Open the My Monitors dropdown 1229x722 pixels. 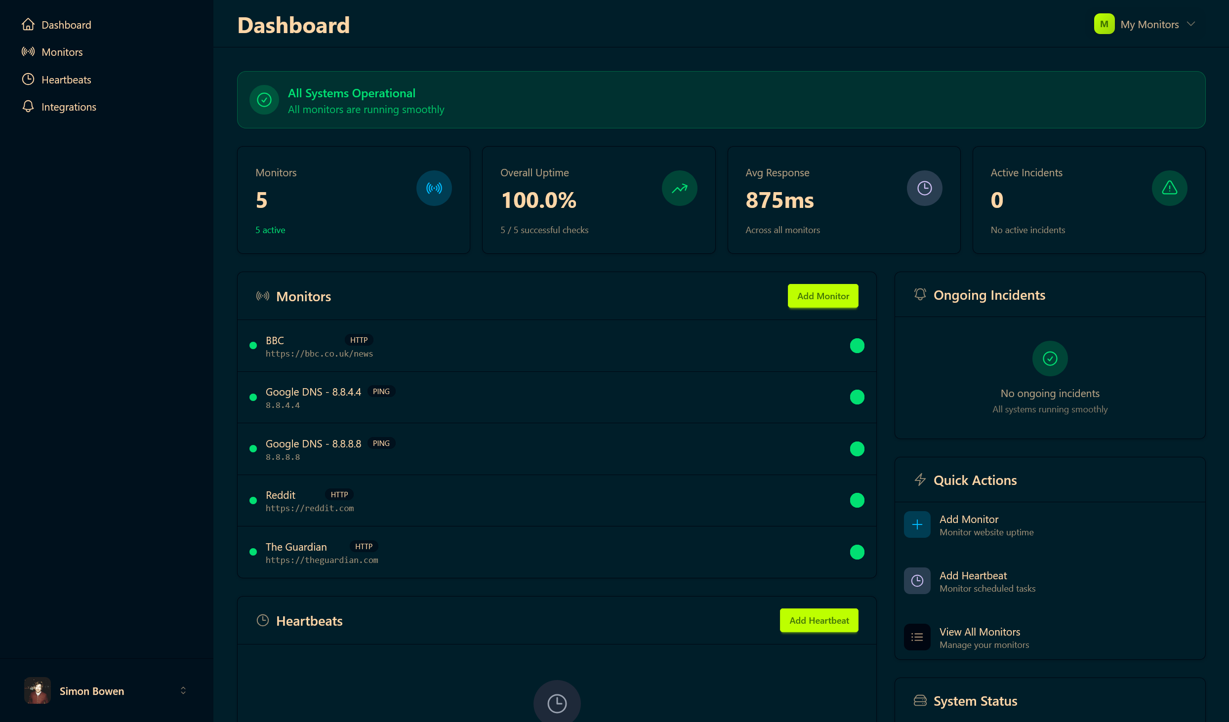[x=1150, y=24]
